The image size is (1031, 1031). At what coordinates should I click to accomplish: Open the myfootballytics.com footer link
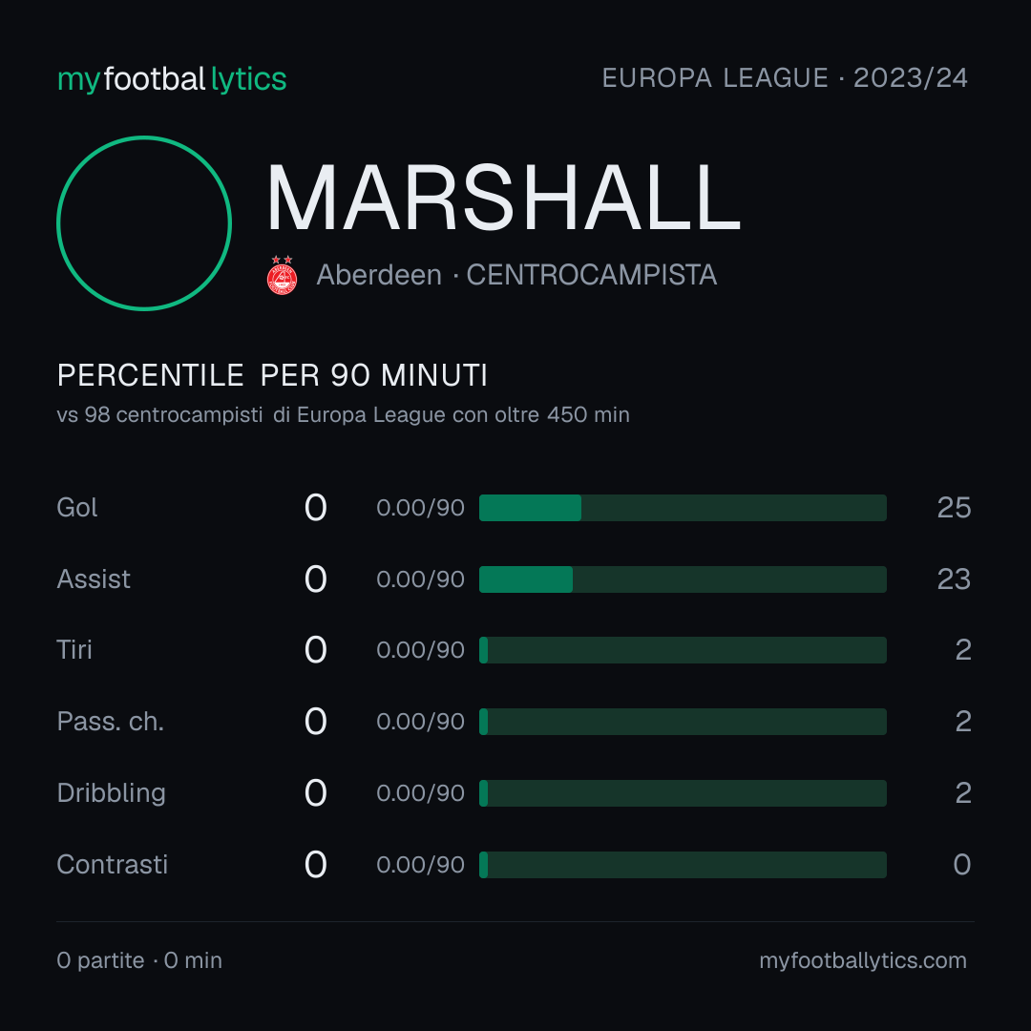coord(863,960)
